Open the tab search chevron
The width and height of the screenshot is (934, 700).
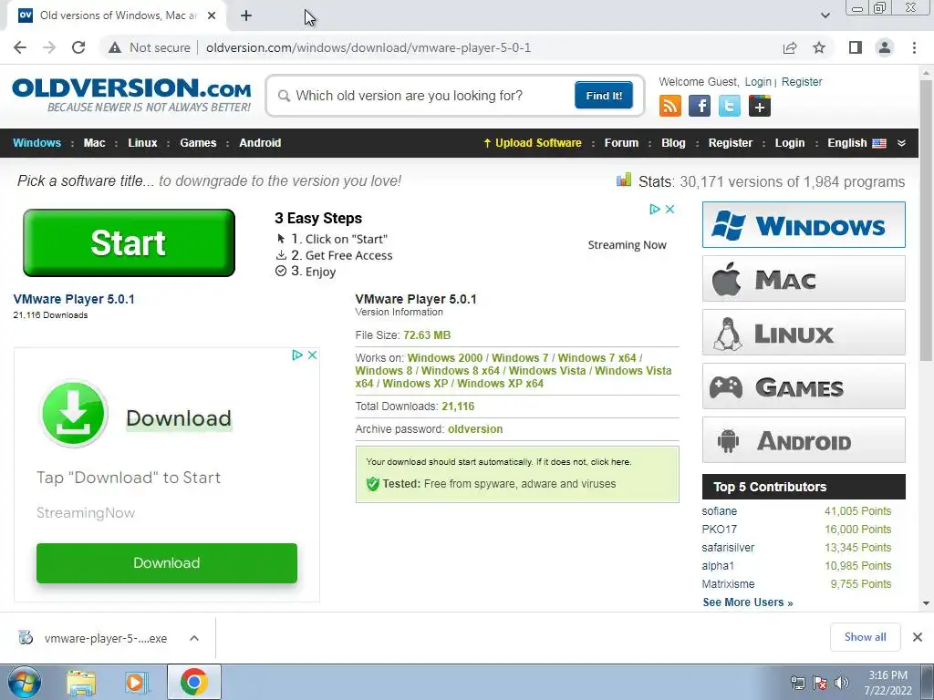coord(825,15)
